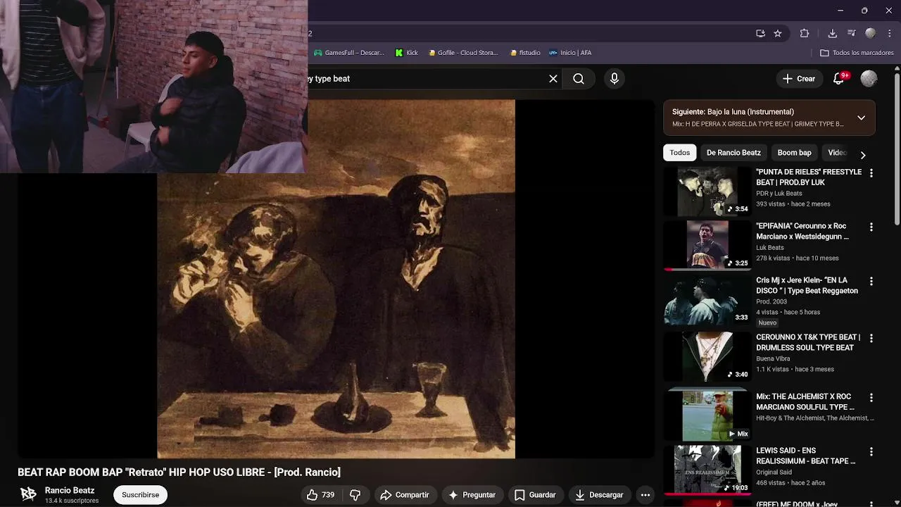This screenshot has height=507, width=901.
Task: Open Gofile Cloud Storage bookmark
Action: tap(462, 53)
